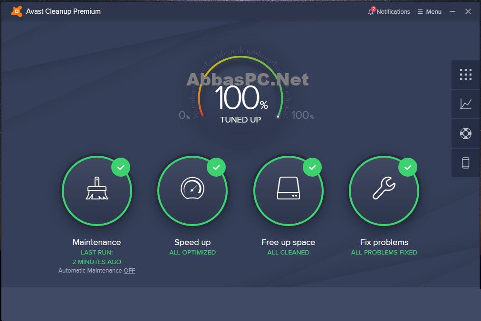The image size is (481, 321).
Task: Click ALL CLEANED status text
Action: tap(289, 252)
